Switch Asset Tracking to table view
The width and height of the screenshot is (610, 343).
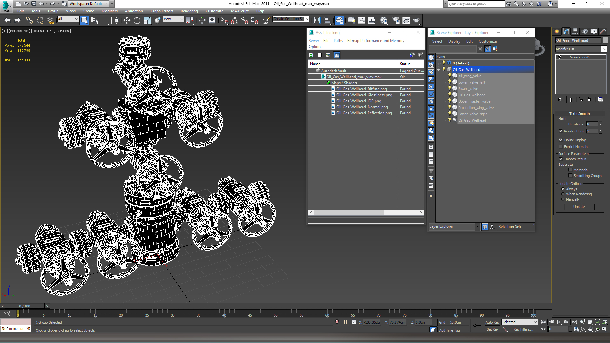pos(337,55)
